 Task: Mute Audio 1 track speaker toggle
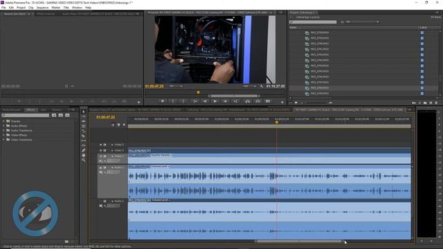click(x=100, y=167)
